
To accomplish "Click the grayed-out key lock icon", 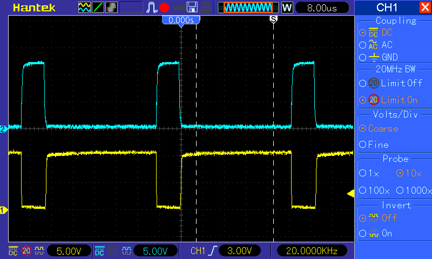I will pyautogui.click(x=179, y=8).
